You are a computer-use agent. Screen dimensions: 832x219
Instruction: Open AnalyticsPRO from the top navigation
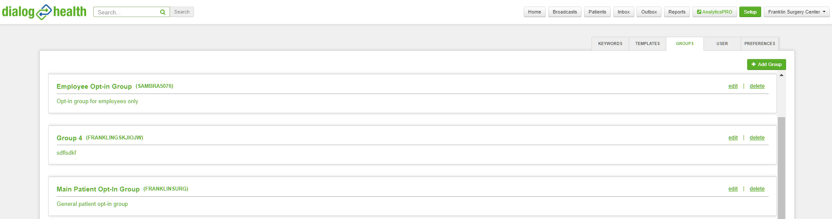pyautogui.click(x=714, y=12)
